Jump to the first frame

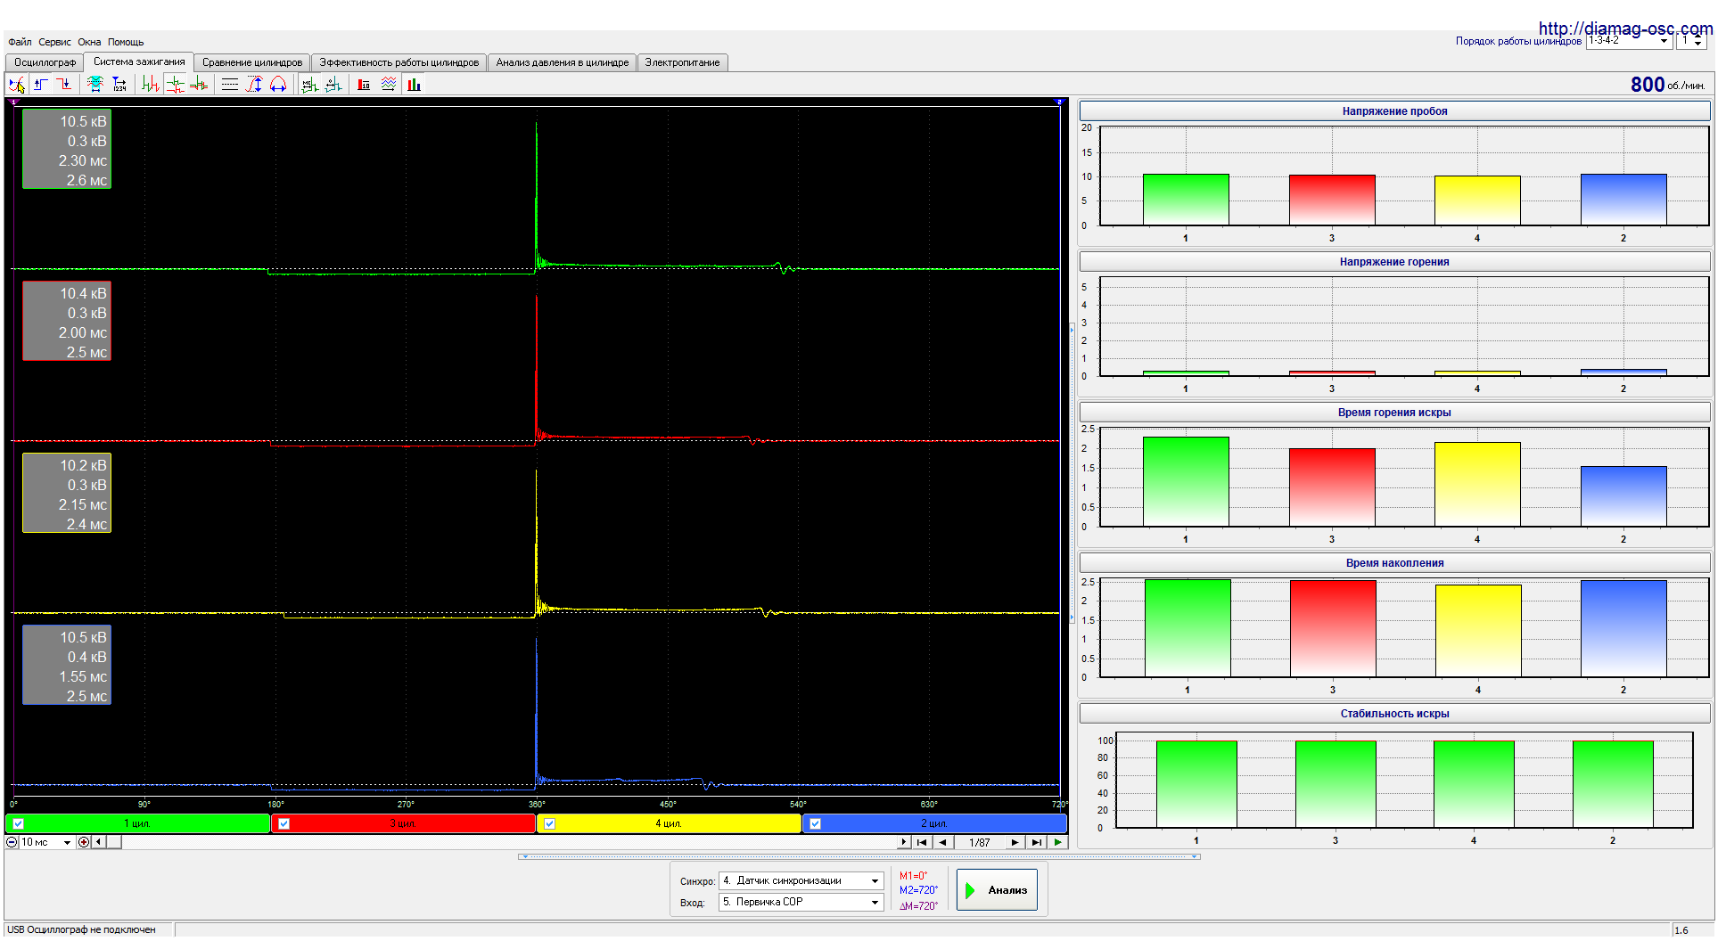click(x=922, y=842)
